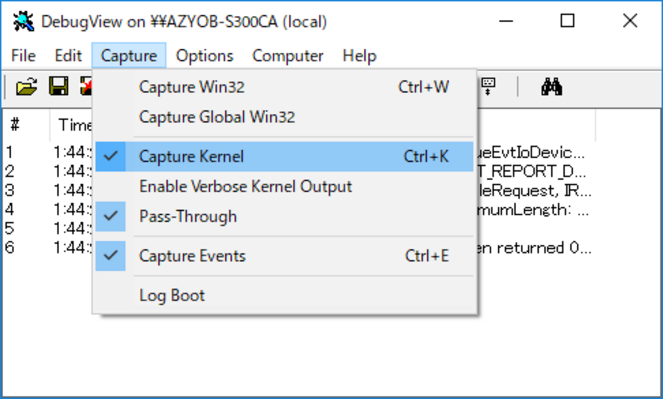Viewport: 663px width, 399px height.
Task: Click the # column header
Action: [15, 124]
